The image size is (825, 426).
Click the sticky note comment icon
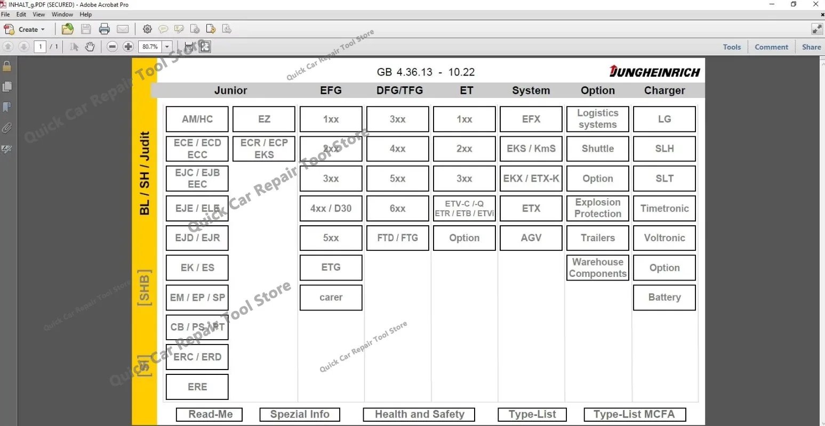click(x=163, y=29)
